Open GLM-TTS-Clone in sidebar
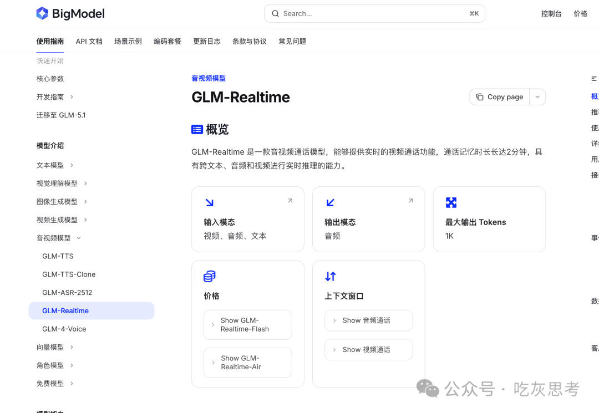The width and height of the screenshot is (599, 413). 69,274
